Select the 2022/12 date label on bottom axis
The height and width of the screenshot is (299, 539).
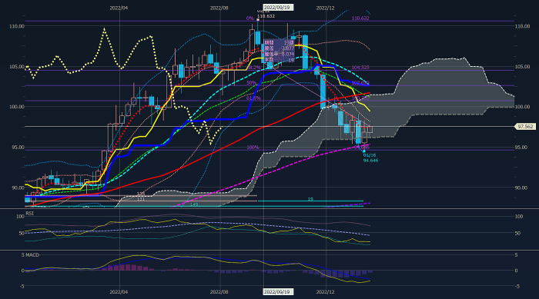(x=325, y=292)
